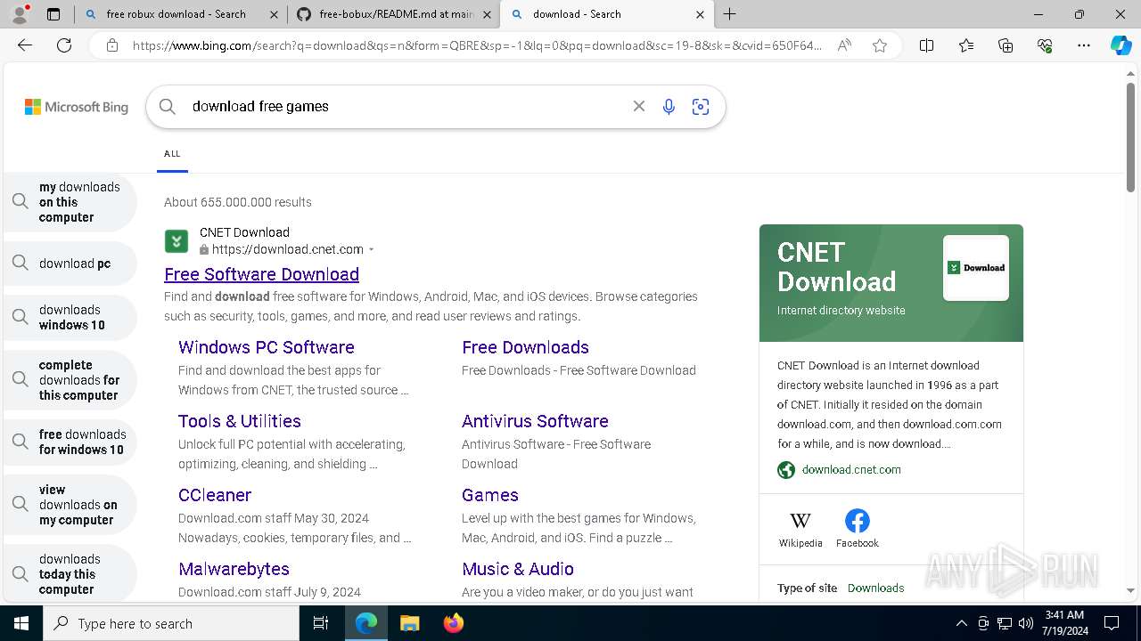Search suggestion downloads windows 10
Screen dimensions: 1141x641
coord(70,318)
